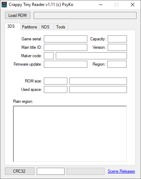Switch to the NDS tab
The image size is (141, 179).
point(46,27)
